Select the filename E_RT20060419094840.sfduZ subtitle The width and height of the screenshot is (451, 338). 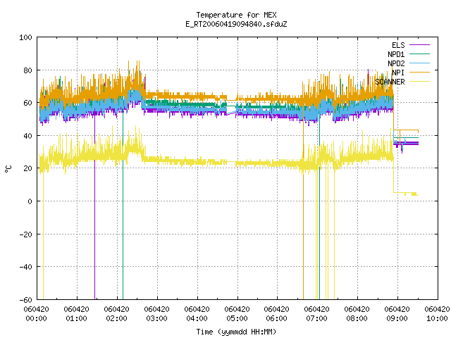[236, 24]
